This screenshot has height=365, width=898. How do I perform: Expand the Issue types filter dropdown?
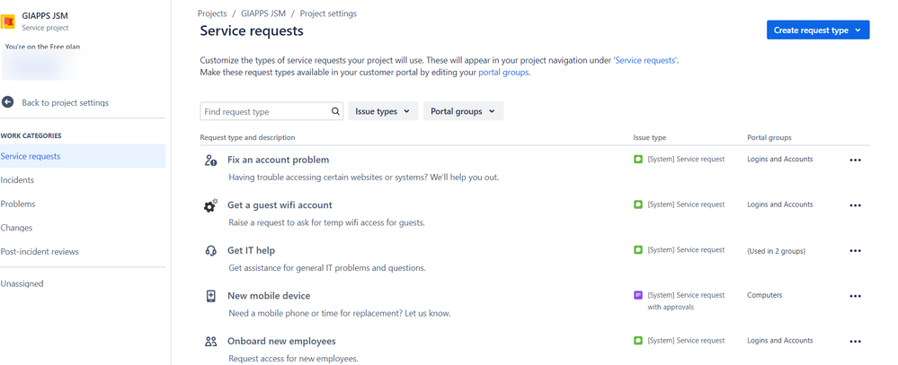click(x=383, y=111)
